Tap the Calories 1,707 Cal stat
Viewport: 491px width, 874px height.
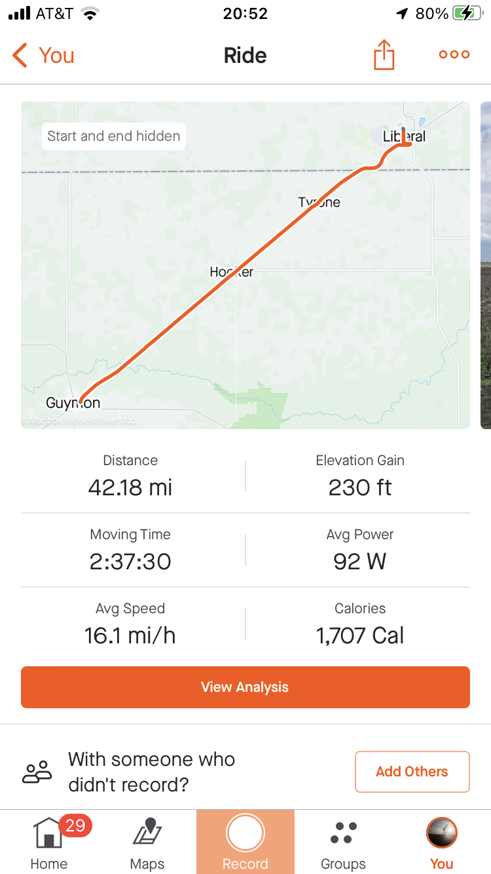pos(359,625)
